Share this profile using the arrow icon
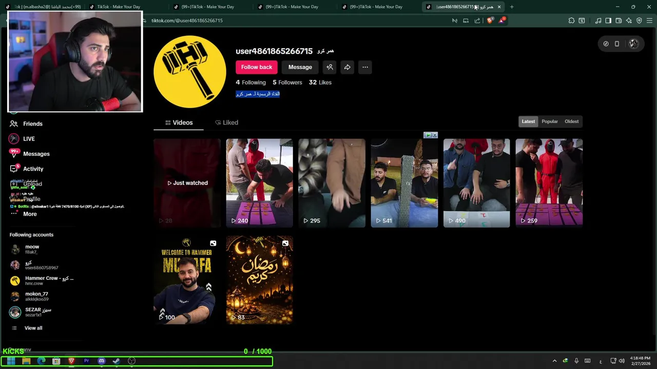 pos(347,67)
